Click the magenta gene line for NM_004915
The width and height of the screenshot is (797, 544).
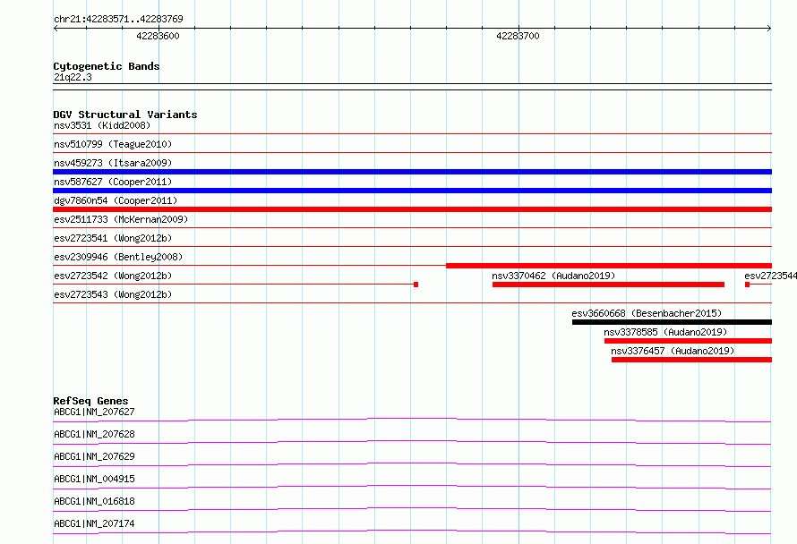click(x=412, y=487)
